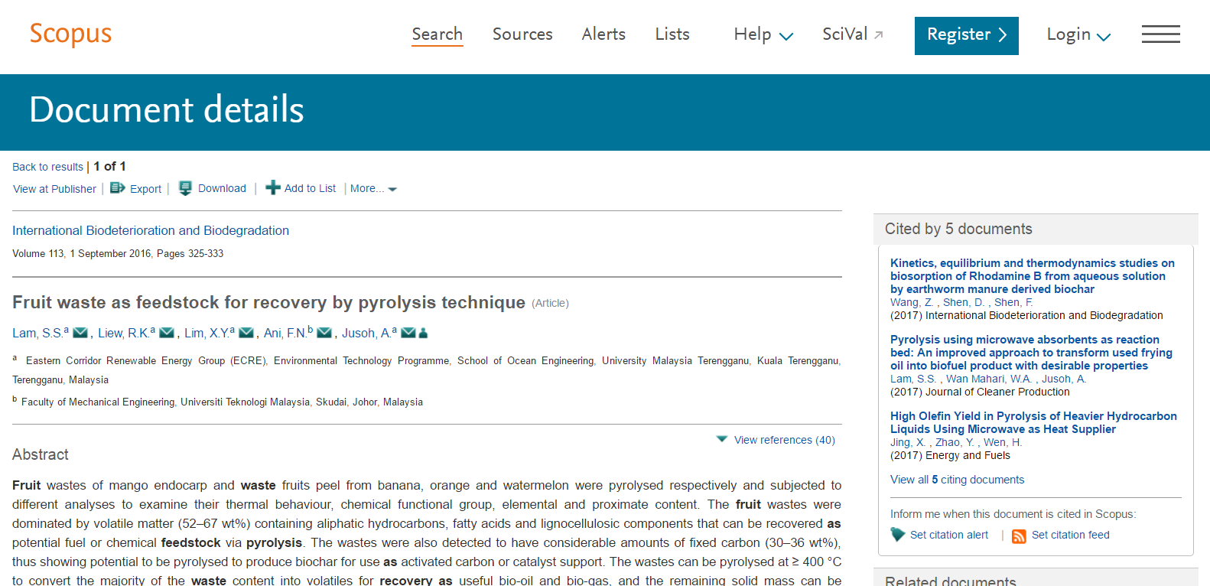The width and height of the screenshot is (1210, 586).
Task: Expand View references (40)
Action: (x=776, y=440)
